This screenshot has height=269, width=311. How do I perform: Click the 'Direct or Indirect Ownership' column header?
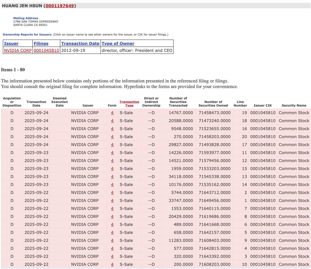click(151, 102)
